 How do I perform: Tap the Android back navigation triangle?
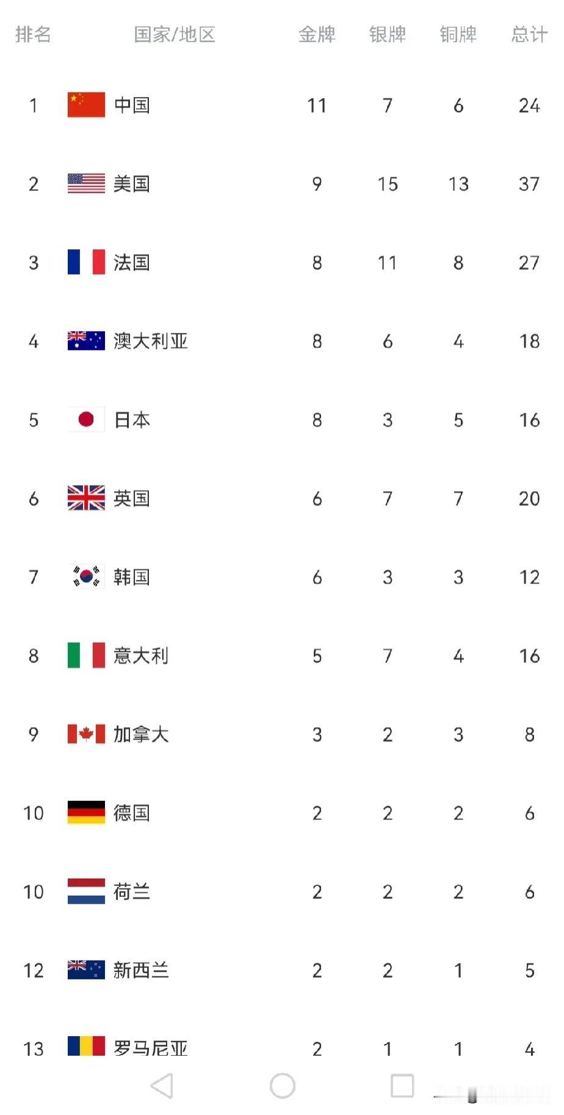click(x=162, y=1086)
